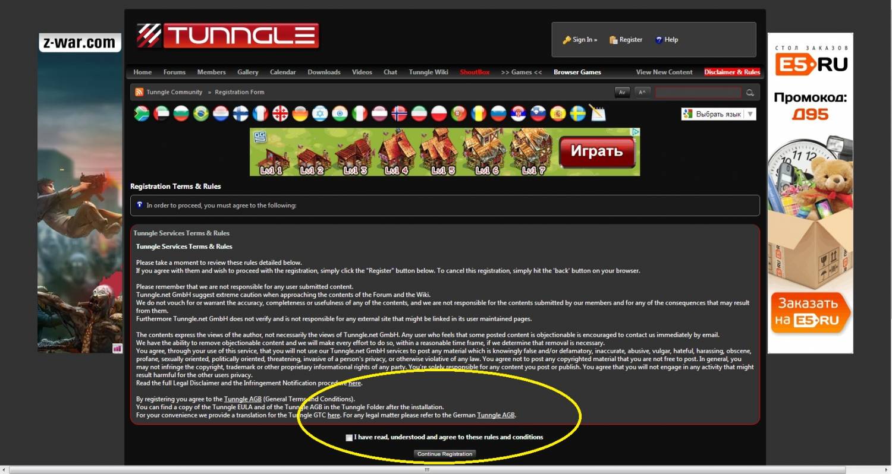Select the Israel flag language
892x474 pixels.
(x=320, y=113)
